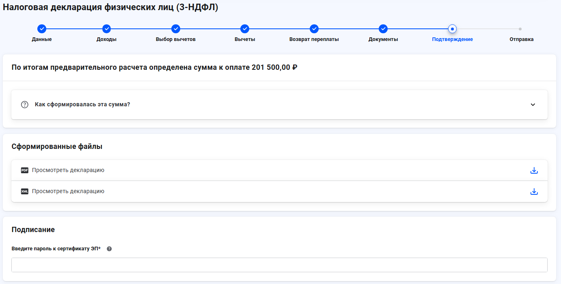Click the Подтверждение step label
The image size is (561, 284).
452,39
